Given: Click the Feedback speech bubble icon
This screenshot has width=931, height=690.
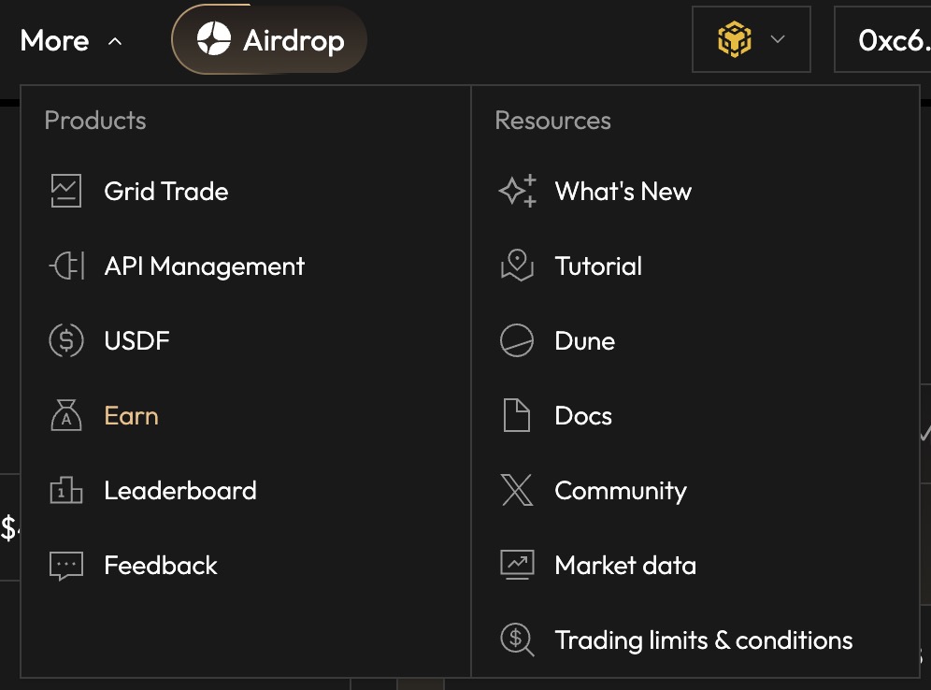Looking at the screenshot, I should 65,566.
